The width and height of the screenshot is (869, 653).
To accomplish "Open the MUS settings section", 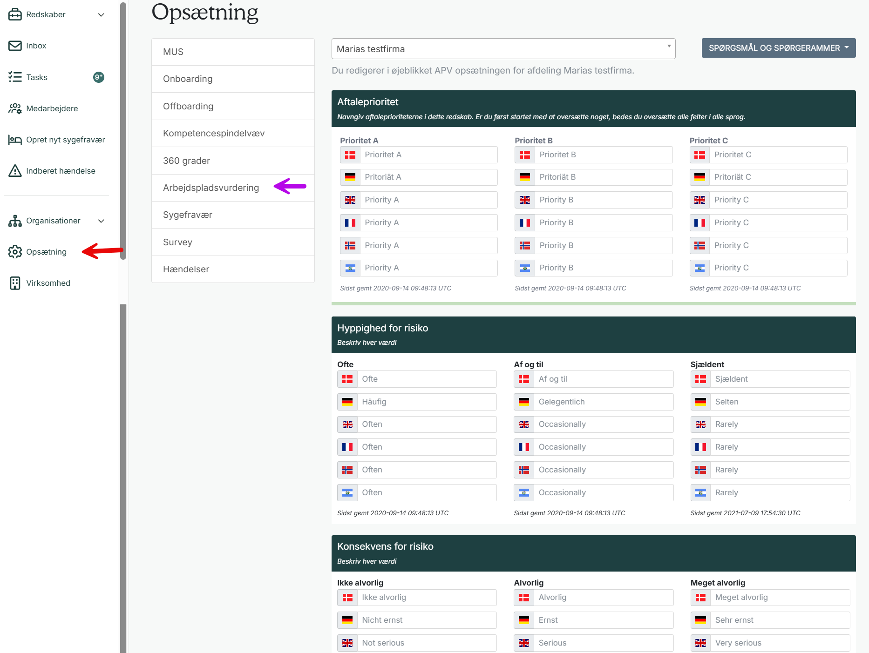I will (233, 52).
